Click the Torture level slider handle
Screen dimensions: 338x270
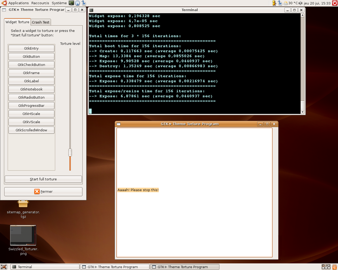click(x=70, y=152)
